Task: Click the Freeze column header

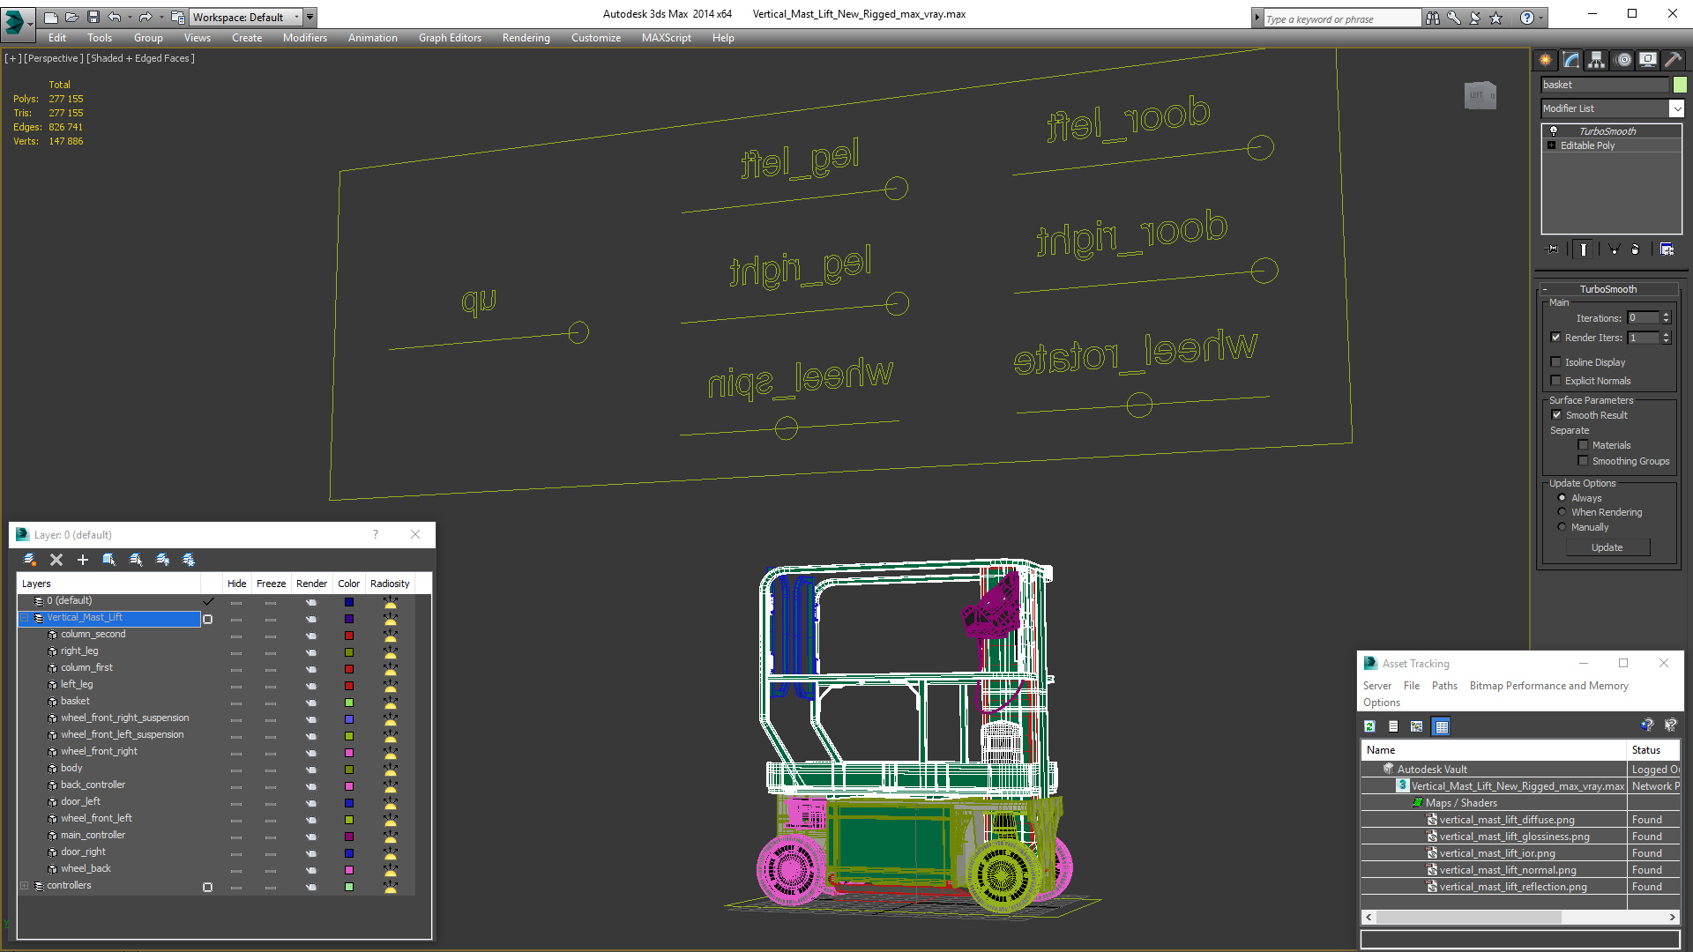Action: click(x=271, y=584)
